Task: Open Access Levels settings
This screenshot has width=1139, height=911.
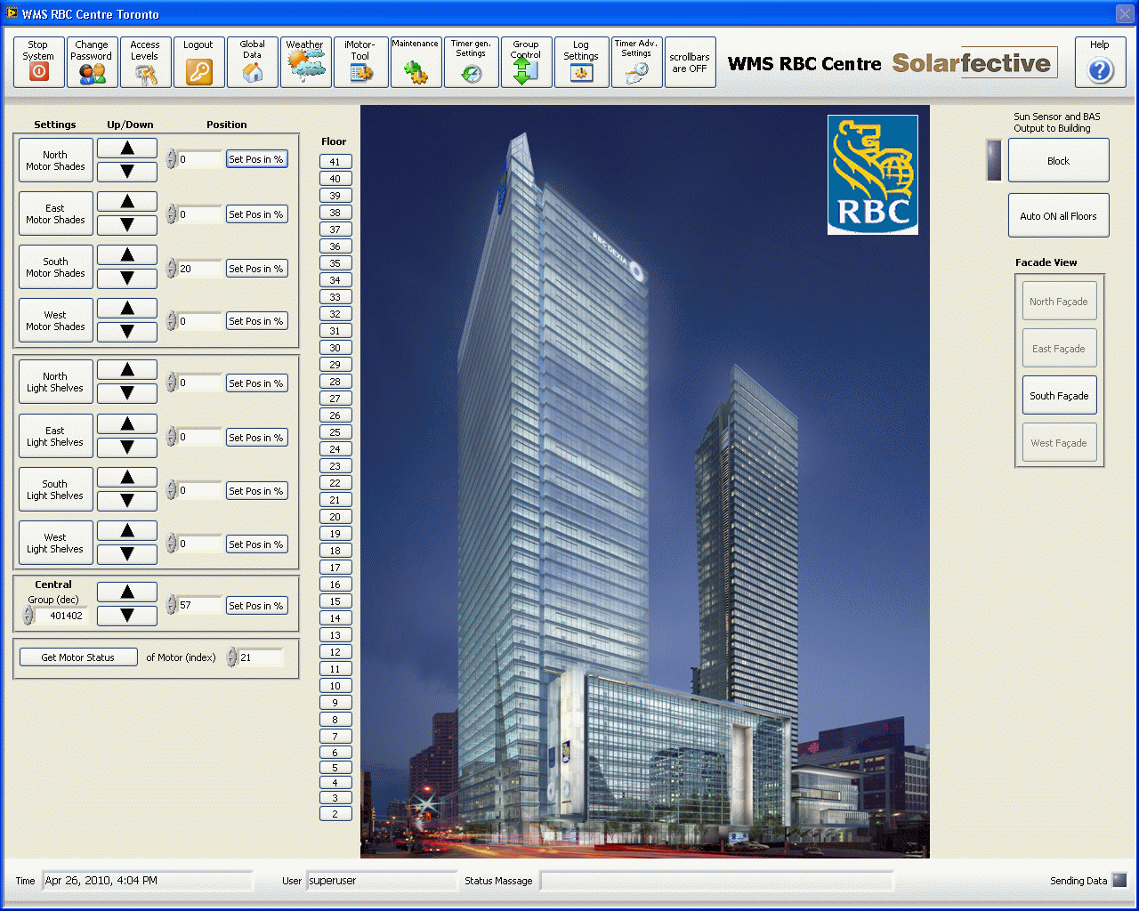Action: [x=145, y=61]
